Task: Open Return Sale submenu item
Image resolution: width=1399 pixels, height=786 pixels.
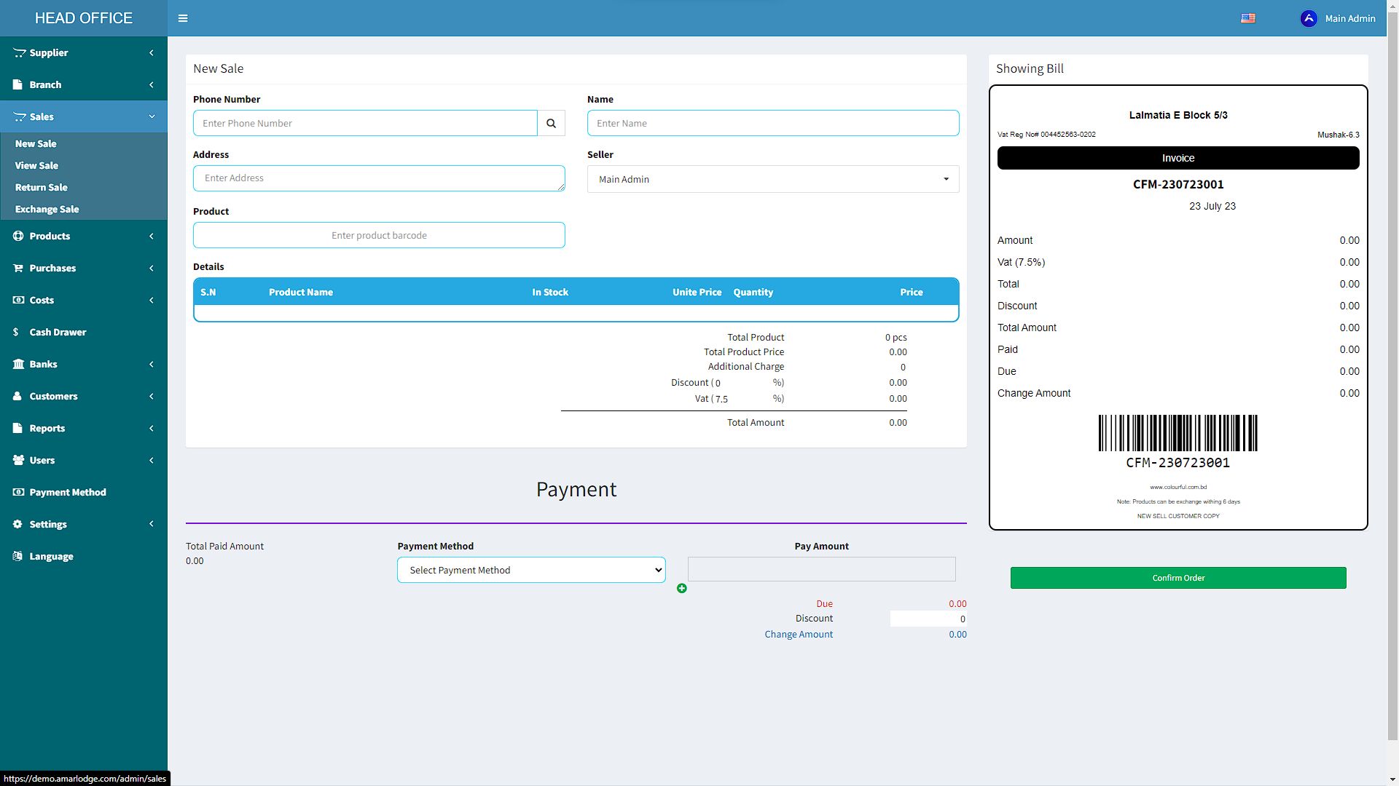Action: click(x=41, y=187)
